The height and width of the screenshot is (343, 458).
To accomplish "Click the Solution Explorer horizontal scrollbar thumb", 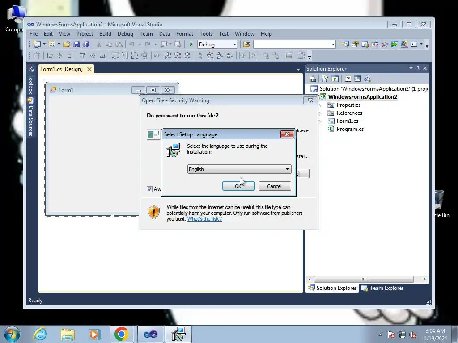I will (x=364, y=279).
